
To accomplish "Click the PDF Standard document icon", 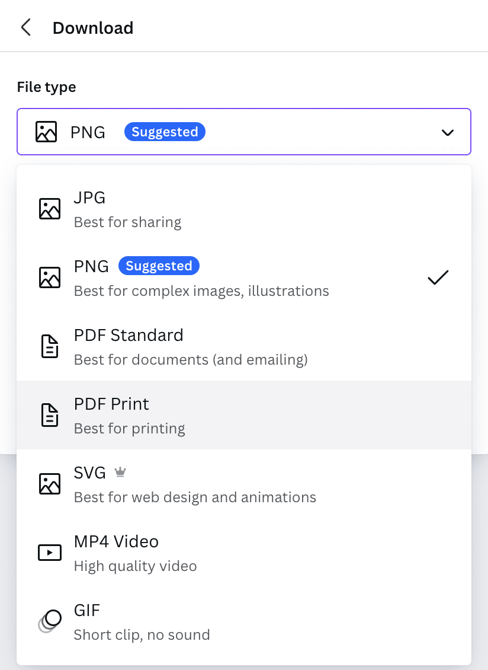I will coord(50,346).
